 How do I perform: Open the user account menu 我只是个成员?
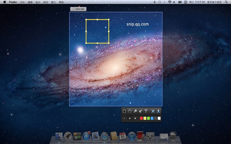pos(214,2)
